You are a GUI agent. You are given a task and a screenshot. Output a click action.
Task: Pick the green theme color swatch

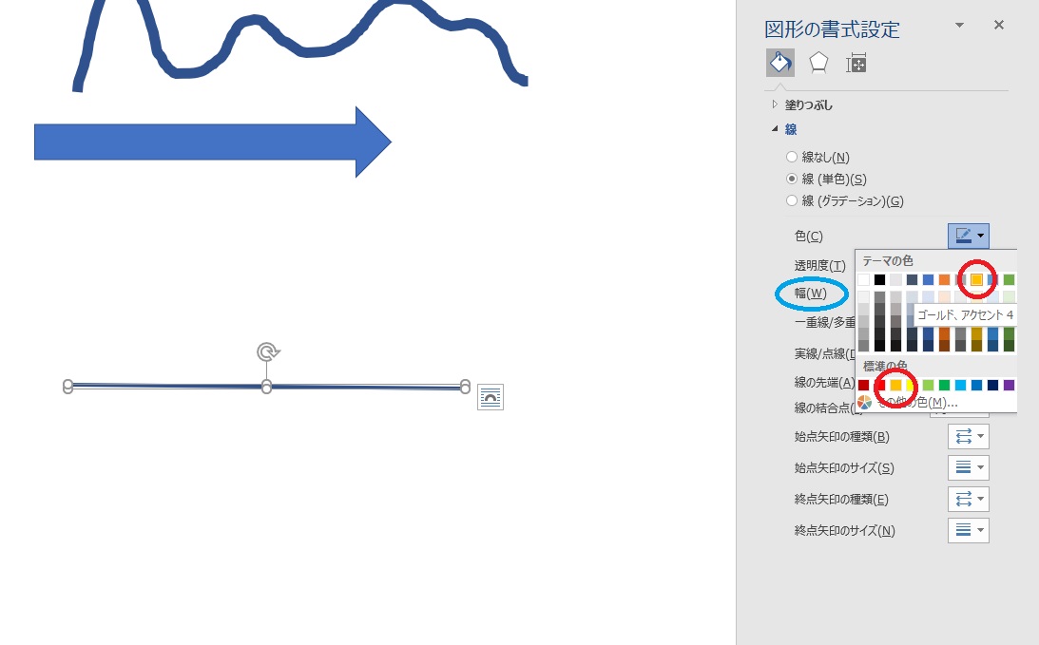pos(1009,279)
